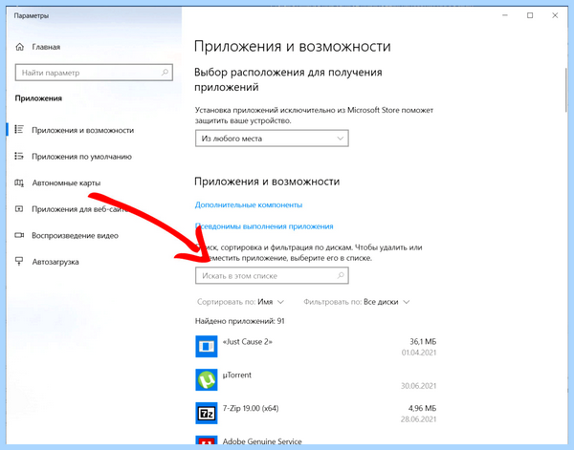Select Автономные карты in sidebar
The image size is (574, 450).
pos(66,182)
